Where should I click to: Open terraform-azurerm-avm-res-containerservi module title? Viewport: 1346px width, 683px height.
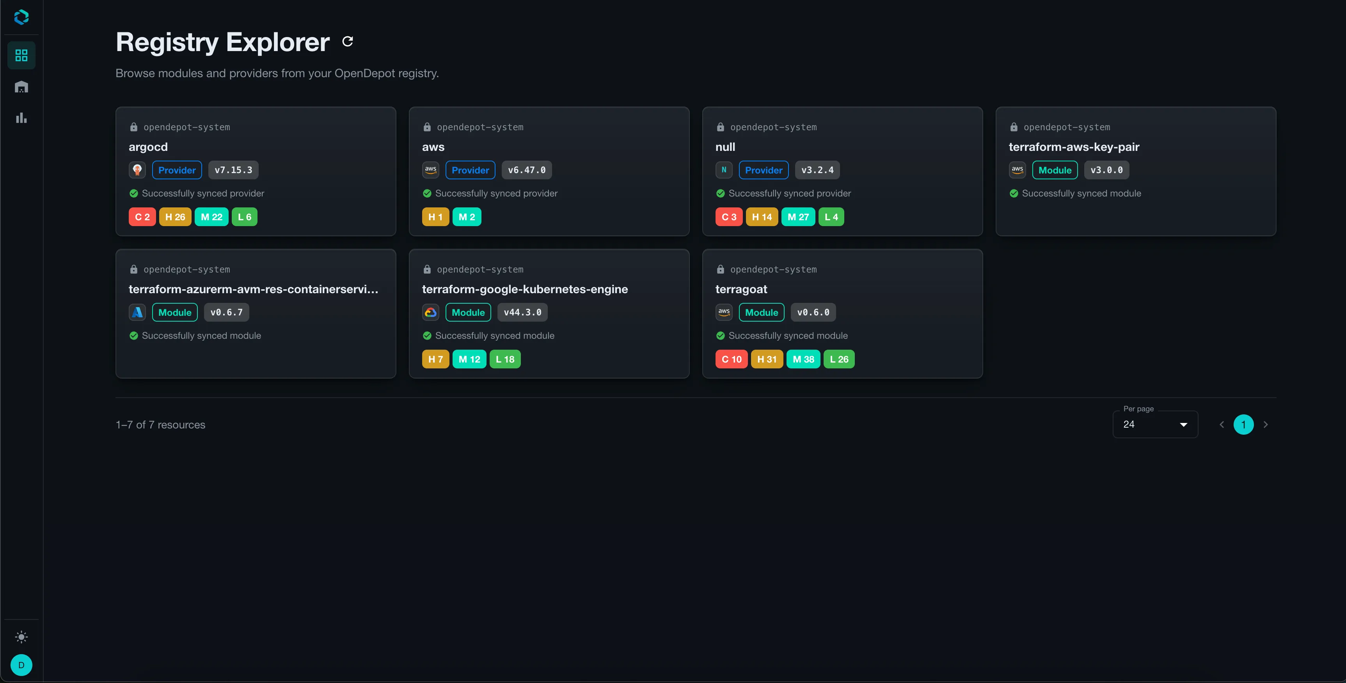coord(254,289)
